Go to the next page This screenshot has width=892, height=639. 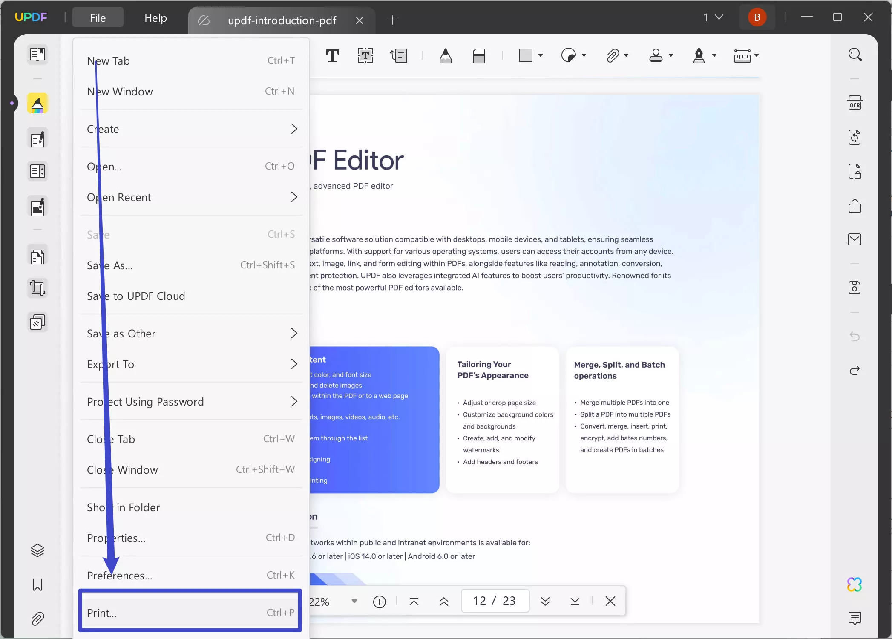pos(545,602)
